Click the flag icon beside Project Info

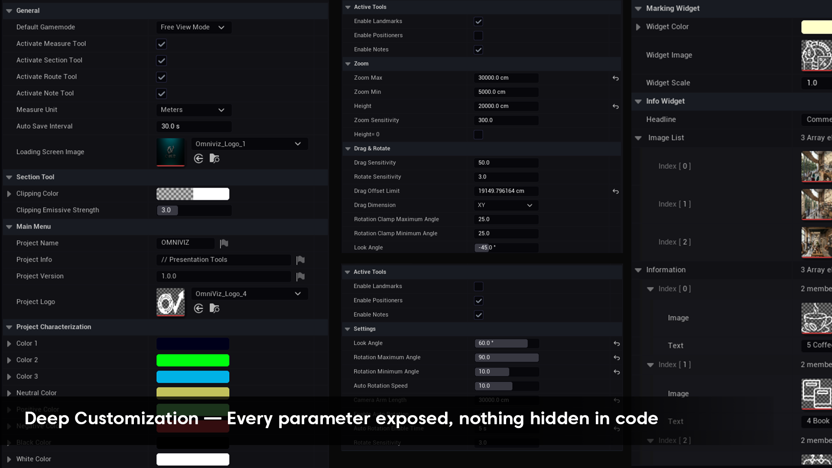tap(300, 260)
